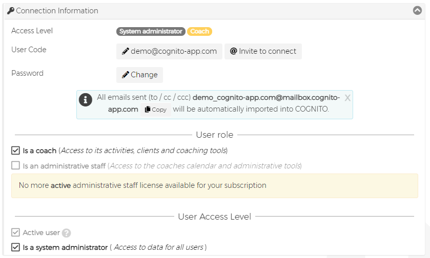Viewport: 430px width, 258px height.
Task: Dismiss the email import notice with X
Action: [347, 98]
